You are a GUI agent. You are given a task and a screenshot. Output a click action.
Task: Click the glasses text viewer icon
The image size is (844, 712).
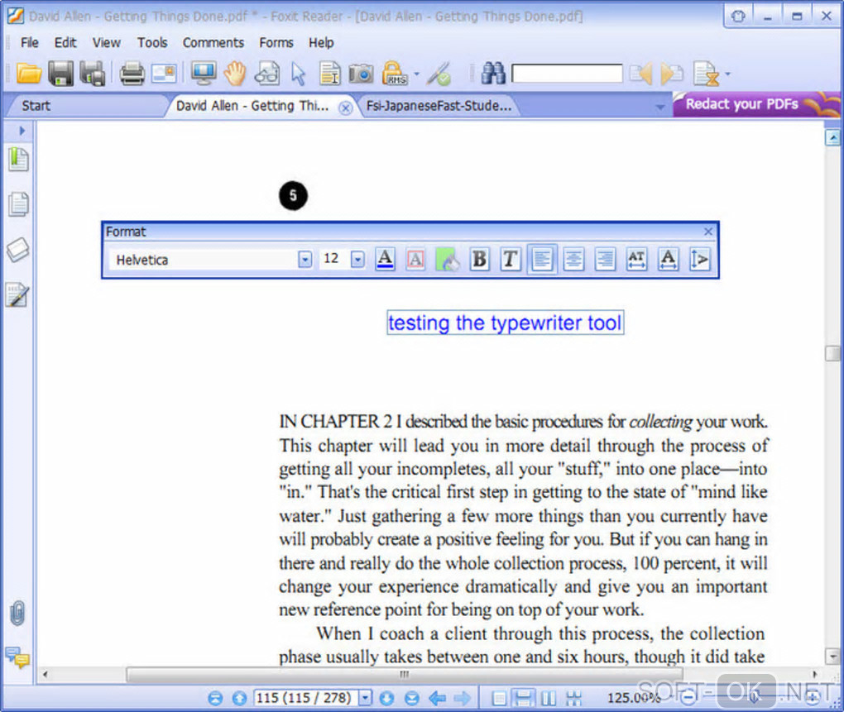point(267,74)
